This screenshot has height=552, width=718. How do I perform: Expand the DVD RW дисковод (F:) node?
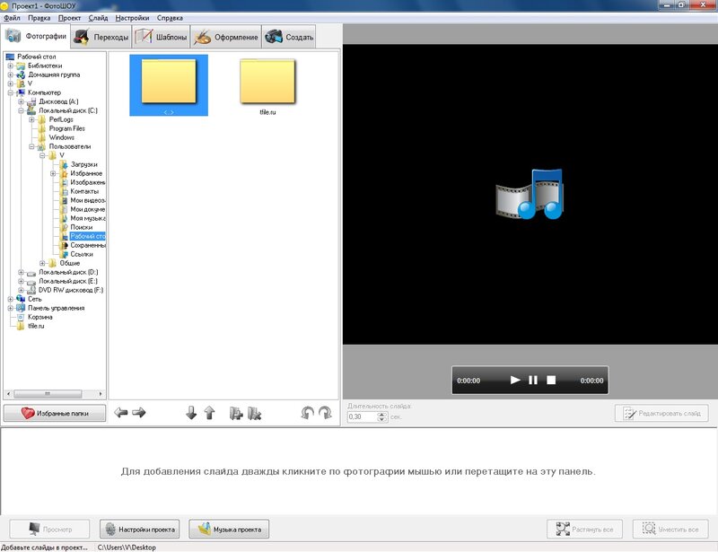coord(21,290)
